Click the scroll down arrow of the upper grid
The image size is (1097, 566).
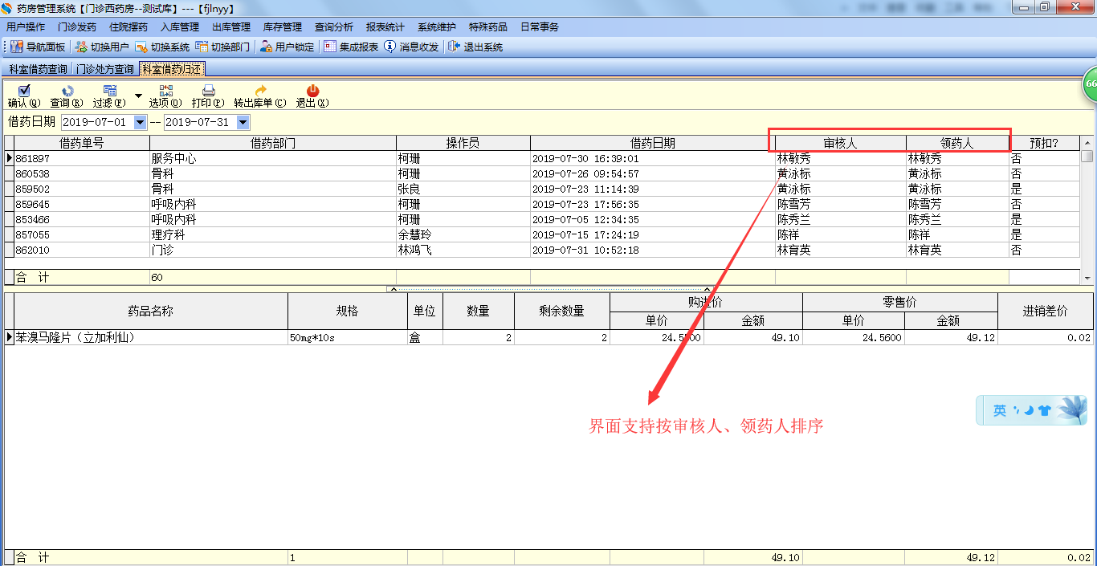(1087, 278)
